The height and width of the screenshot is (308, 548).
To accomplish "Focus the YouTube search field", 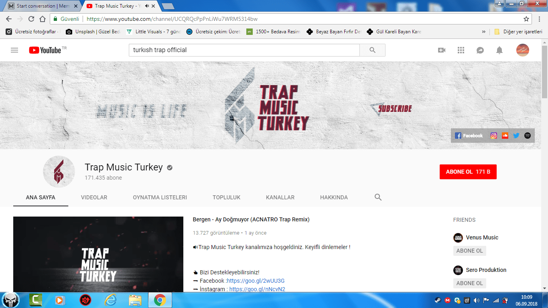I will (x=244, y=50).
